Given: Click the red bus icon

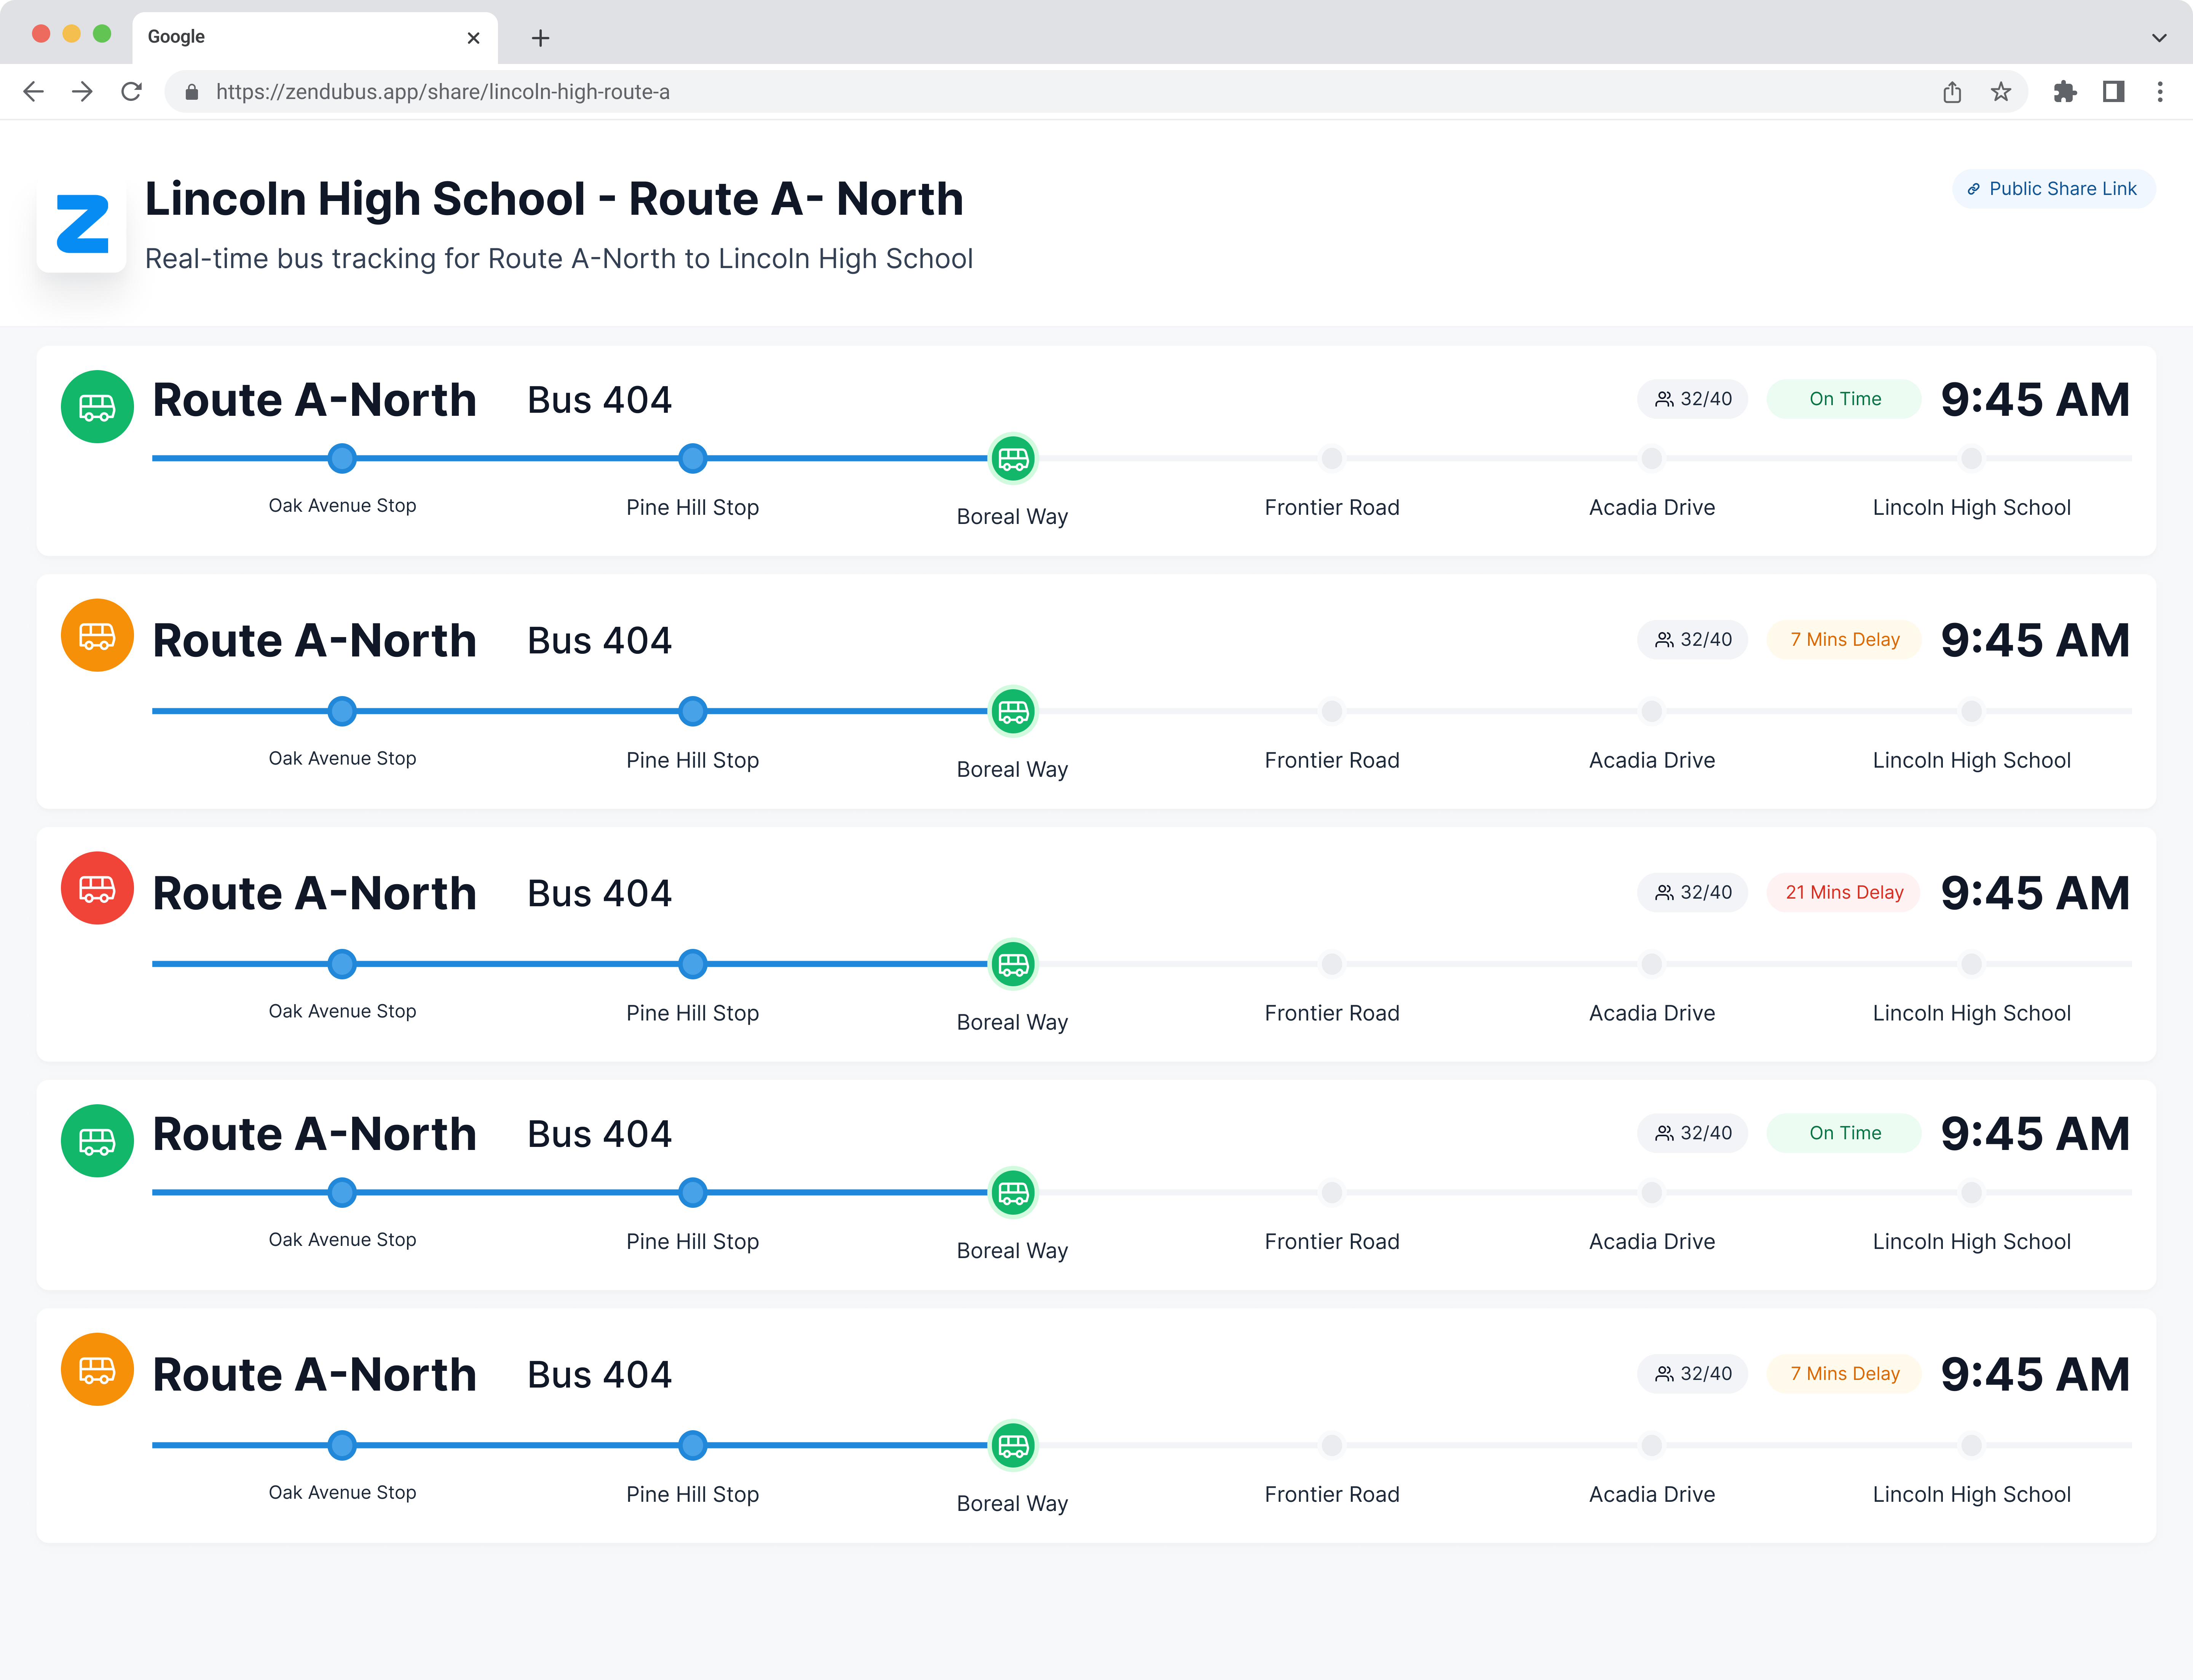Looking at the screenshot, I should [97, 888].
